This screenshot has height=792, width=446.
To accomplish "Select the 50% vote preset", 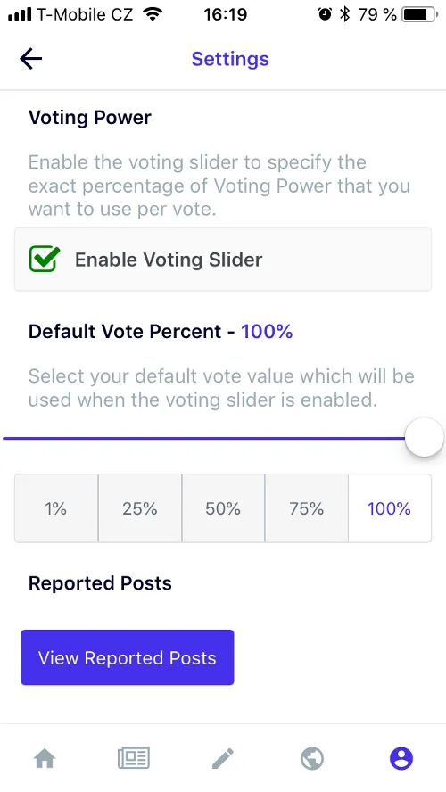I will coord(223,508).
